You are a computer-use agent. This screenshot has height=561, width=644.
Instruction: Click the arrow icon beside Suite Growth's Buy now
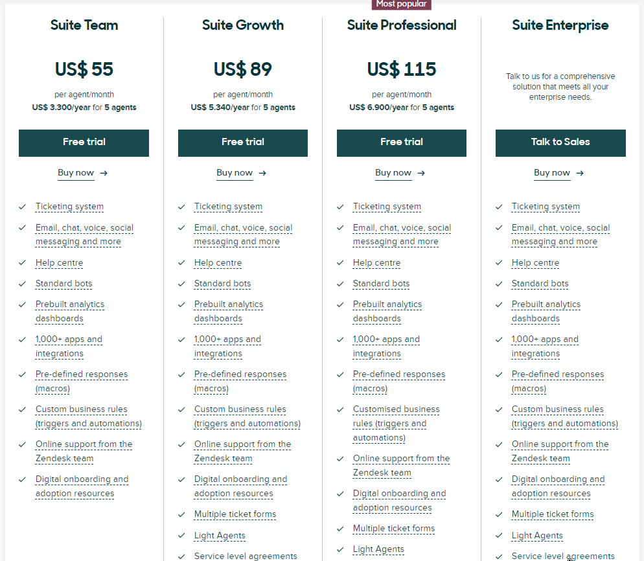pos(262,173)
